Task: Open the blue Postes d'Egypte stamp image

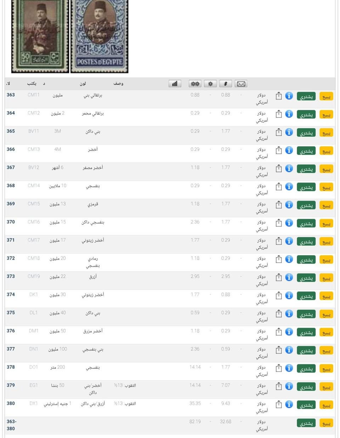Action: coord(100,36)
